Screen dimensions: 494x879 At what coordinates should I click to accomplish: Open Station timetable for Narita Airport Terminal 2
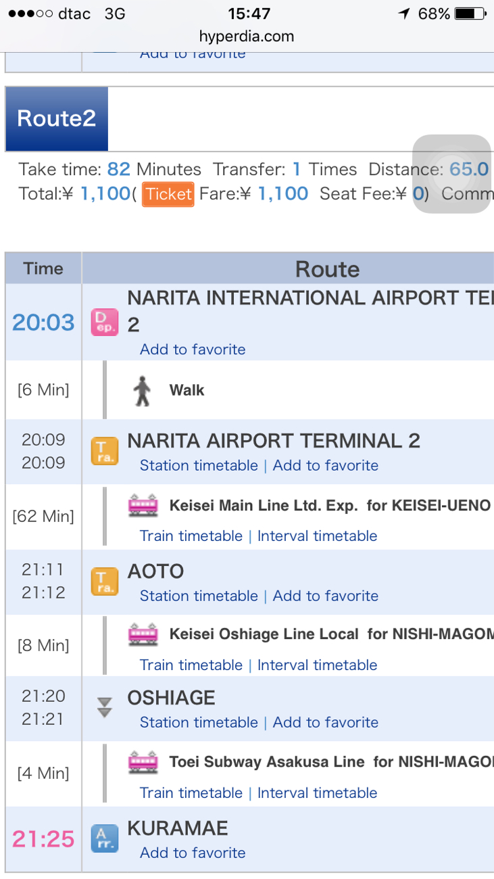[x=199, y=465]
